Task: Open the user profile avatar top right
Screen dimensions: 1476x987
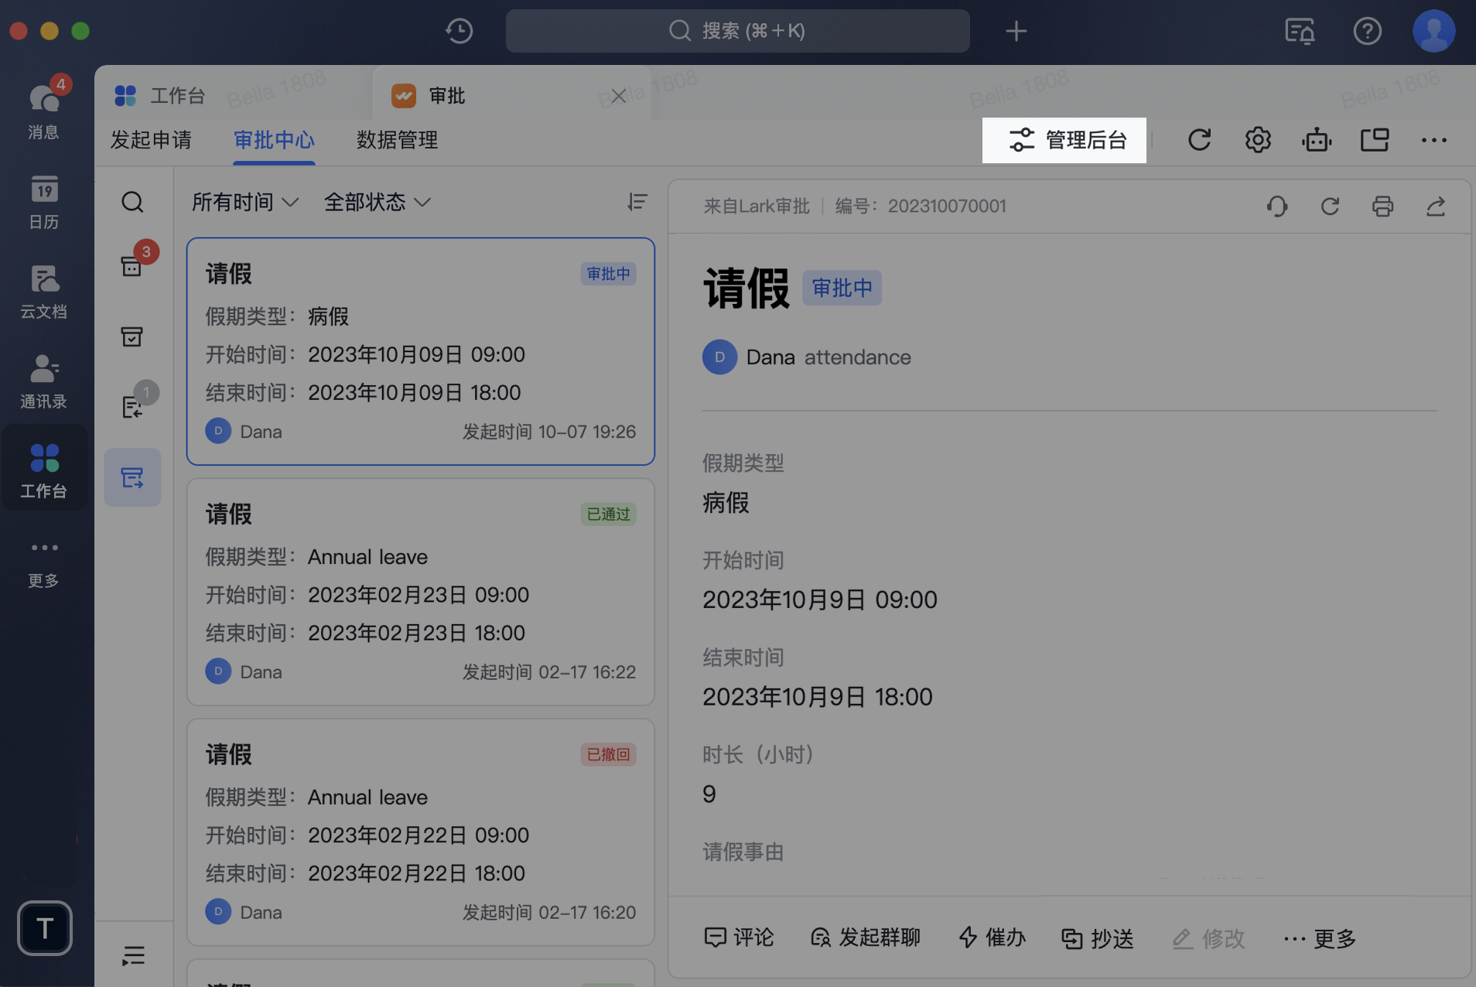Action: [1433, 31]
